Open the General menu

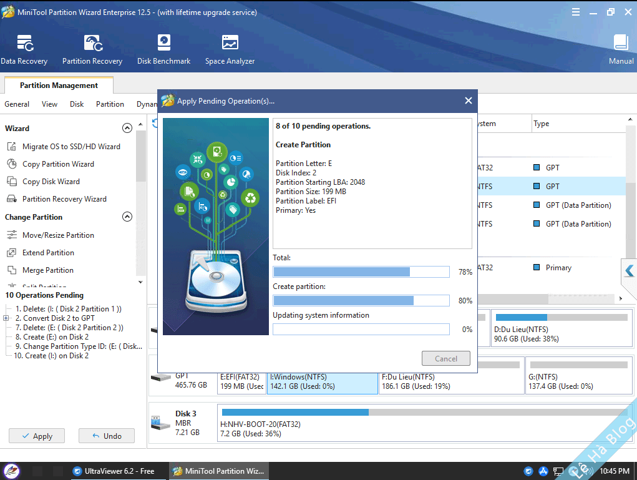[x=17, y=104]
